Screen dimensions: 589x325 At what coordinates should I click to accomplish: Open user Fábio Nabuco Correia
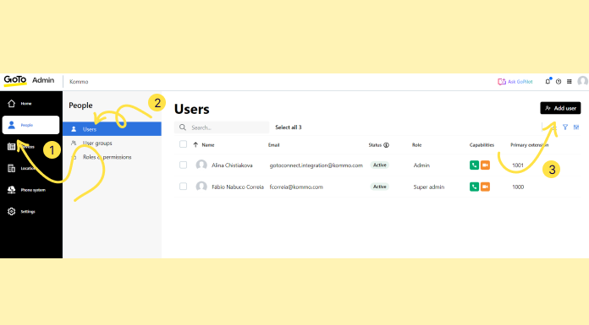pos(238,187)
